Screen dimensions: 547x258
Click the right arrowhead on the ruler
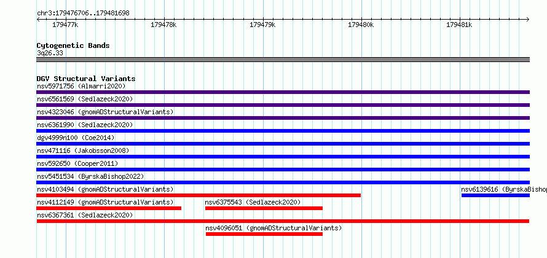click(528, 19)
